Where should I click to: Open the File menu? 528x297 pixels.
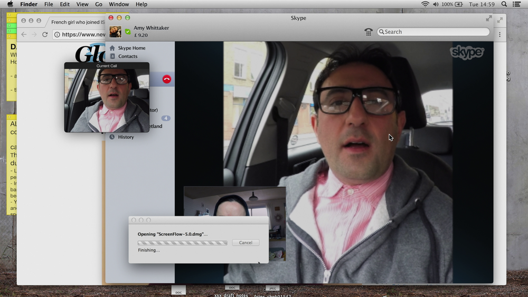pyautogui.click(x=49, y=4)
